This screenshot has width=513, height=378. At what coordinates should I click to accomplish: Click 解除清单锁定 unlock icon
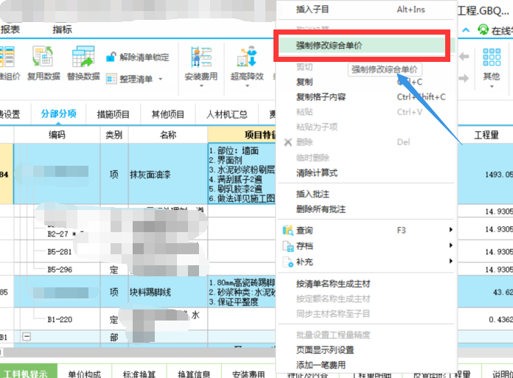111,57
